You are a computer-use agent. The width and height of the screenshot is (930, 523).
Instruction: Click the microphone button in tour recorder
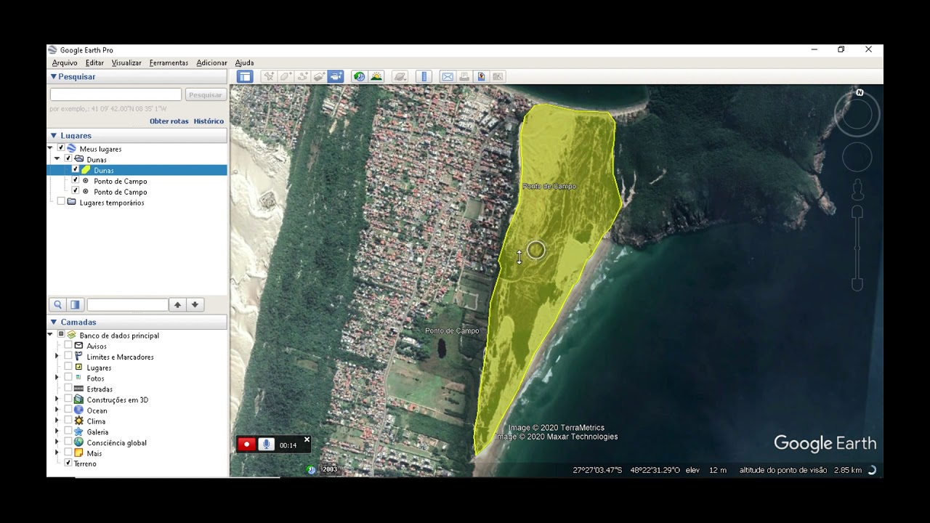coord(267,445)
